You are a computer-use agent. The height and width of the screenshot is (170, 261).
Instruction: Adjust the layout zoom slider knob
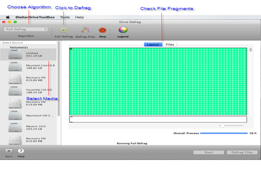tap(223, 126)
